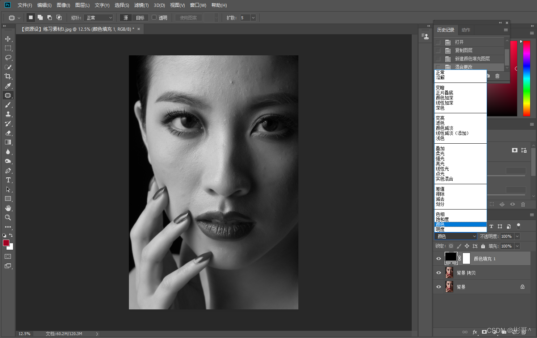Open the 扩散 value dropdown
Image resolution: width=537 pixels, height=338 pixels.
coord(253,18)
